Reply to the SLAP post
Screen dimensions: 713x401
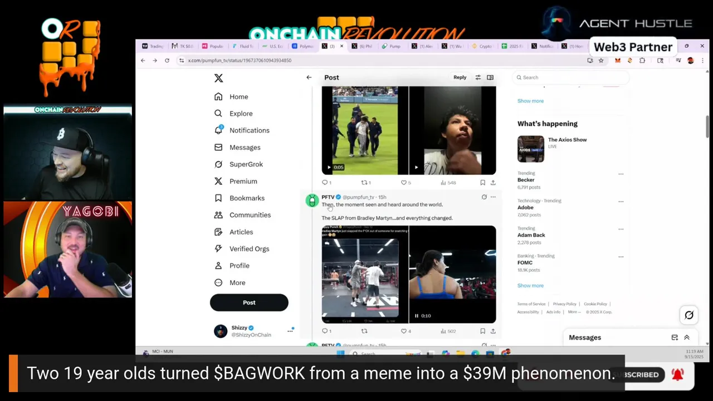click(x=326, y=331)
